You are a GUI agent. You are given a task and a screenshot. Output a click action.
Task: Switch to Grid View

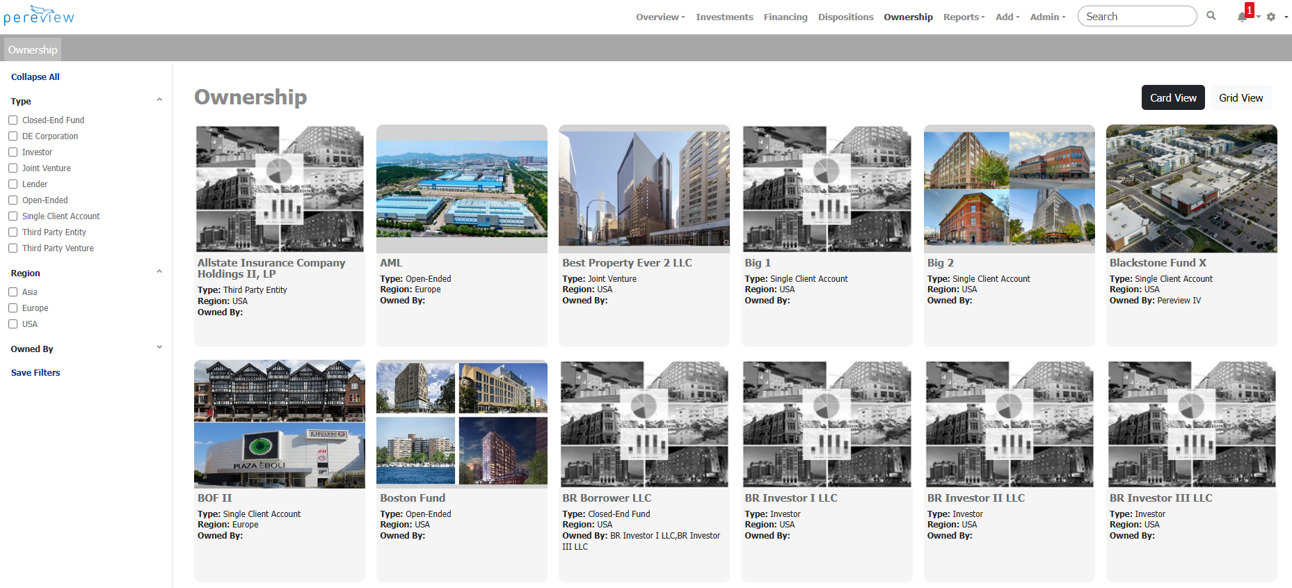pos(1241,98)
